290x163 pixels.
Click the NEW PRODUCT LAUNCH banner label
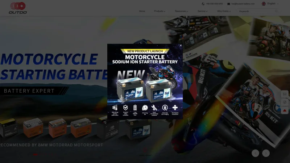[145, 51]
